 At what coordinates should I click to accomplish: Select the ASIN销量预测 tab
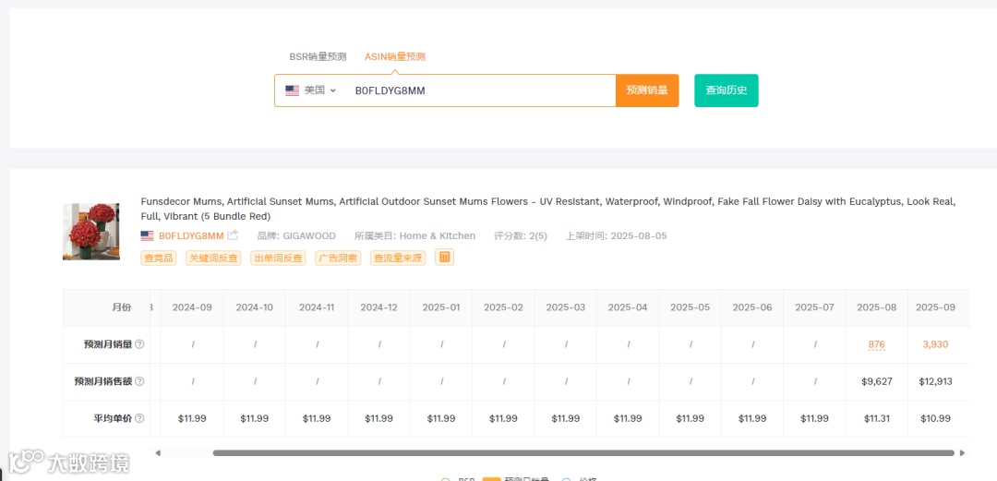pyautogui.click(x=395, y=56)
